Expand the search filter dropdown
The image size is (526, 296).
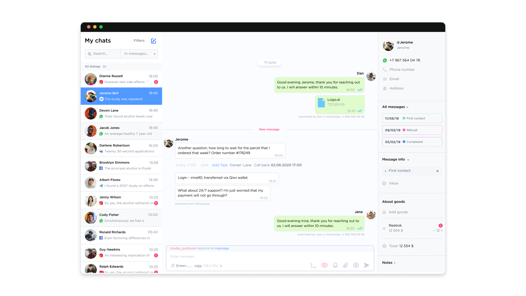(155, 53)
